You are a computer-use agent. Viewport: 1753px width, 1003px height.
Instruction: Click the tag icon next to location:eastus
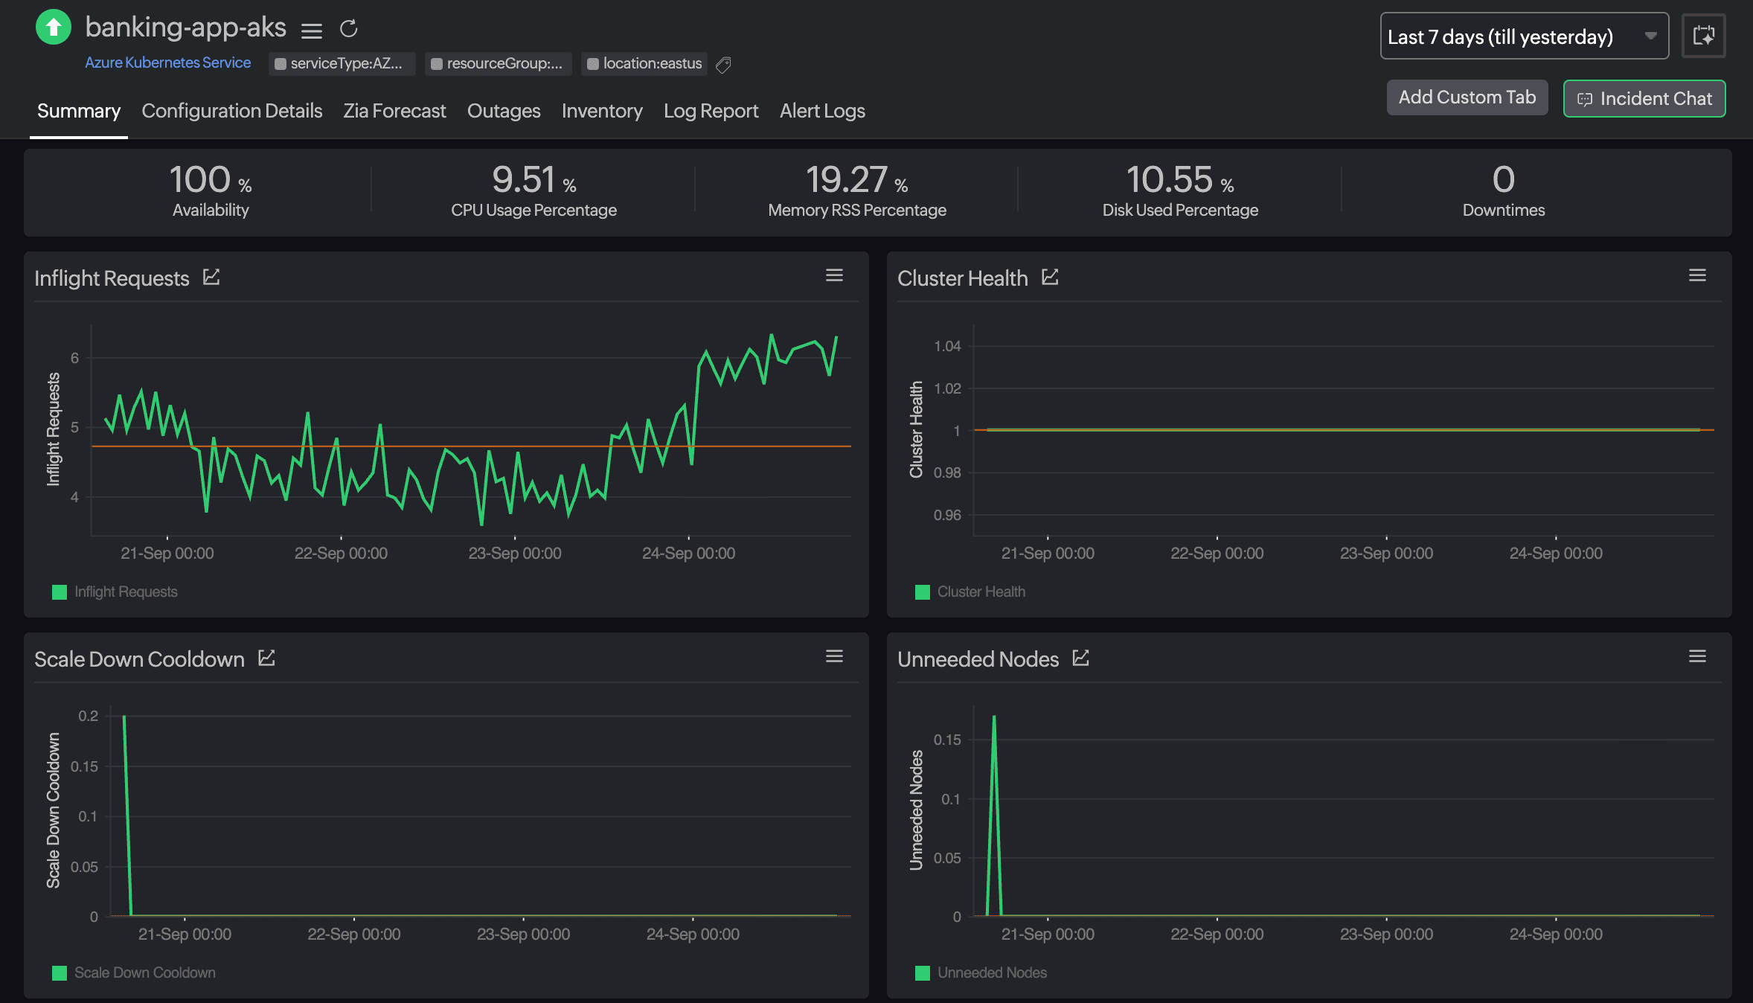(x=722, y=65)
